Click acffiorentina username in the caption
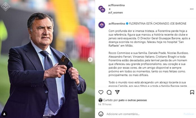 117,23
